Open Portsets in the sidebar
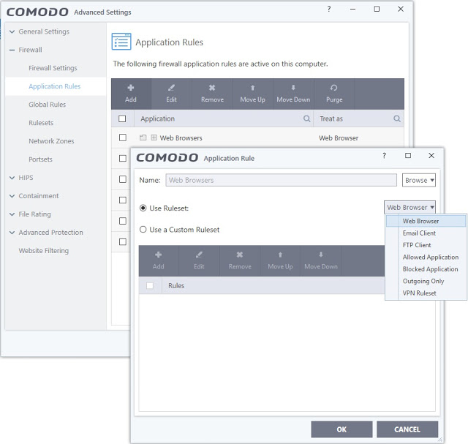The image size is (468, 444). tap(40, 159)
